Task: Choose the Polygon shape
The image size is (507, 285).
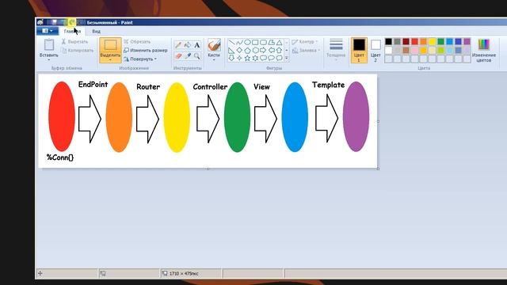Action: pyautogui.click(x=271, y=42)
